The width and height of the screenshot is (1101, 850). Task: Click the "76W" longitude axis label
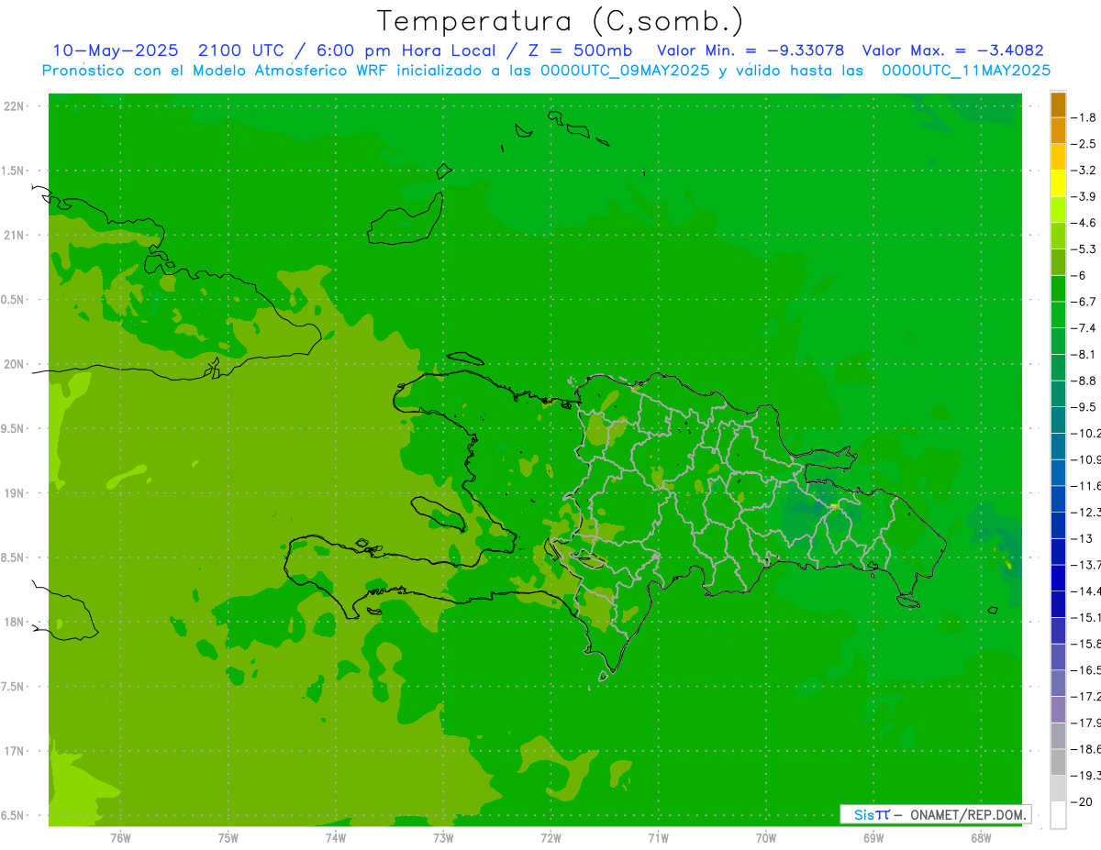point(120,837)
